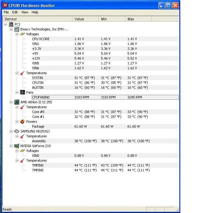The height and width of the screenshot is (213, 208).
Task: Select the +5V row
Action: click(x=105, y=53)
